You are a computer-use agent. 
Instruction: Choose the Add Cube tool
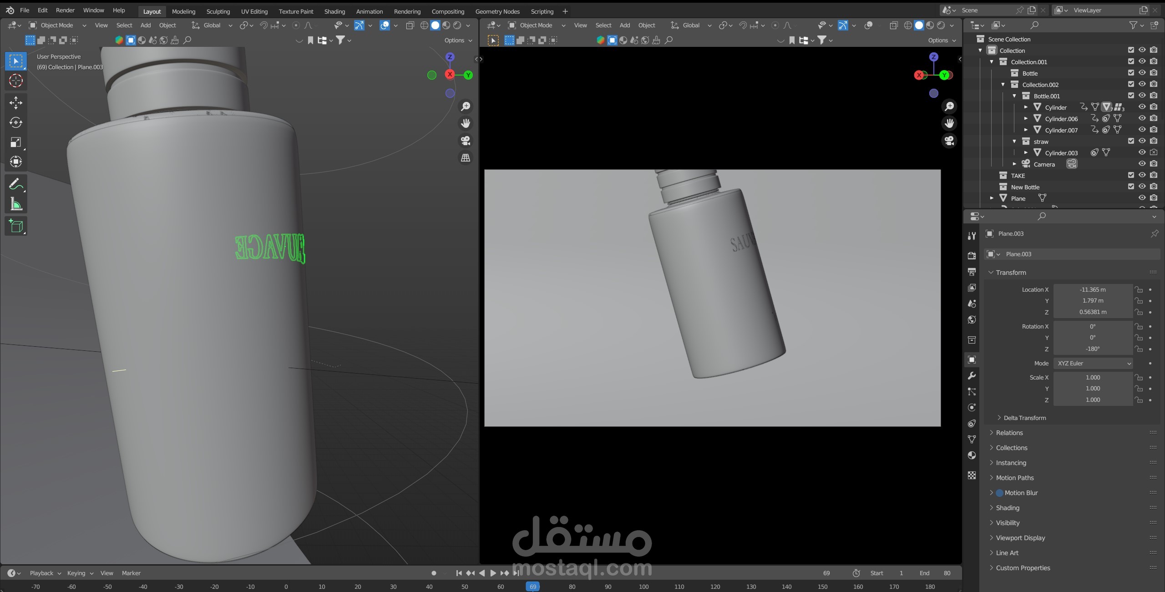tap(15, 226)
